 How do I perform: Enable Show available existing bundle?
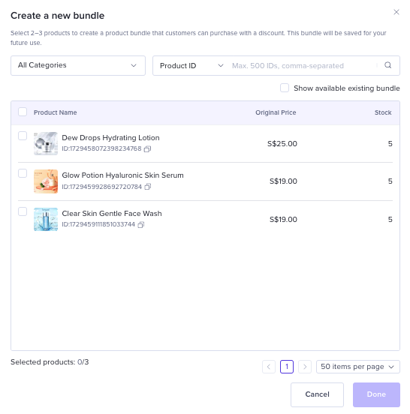(x=285, y=88)
